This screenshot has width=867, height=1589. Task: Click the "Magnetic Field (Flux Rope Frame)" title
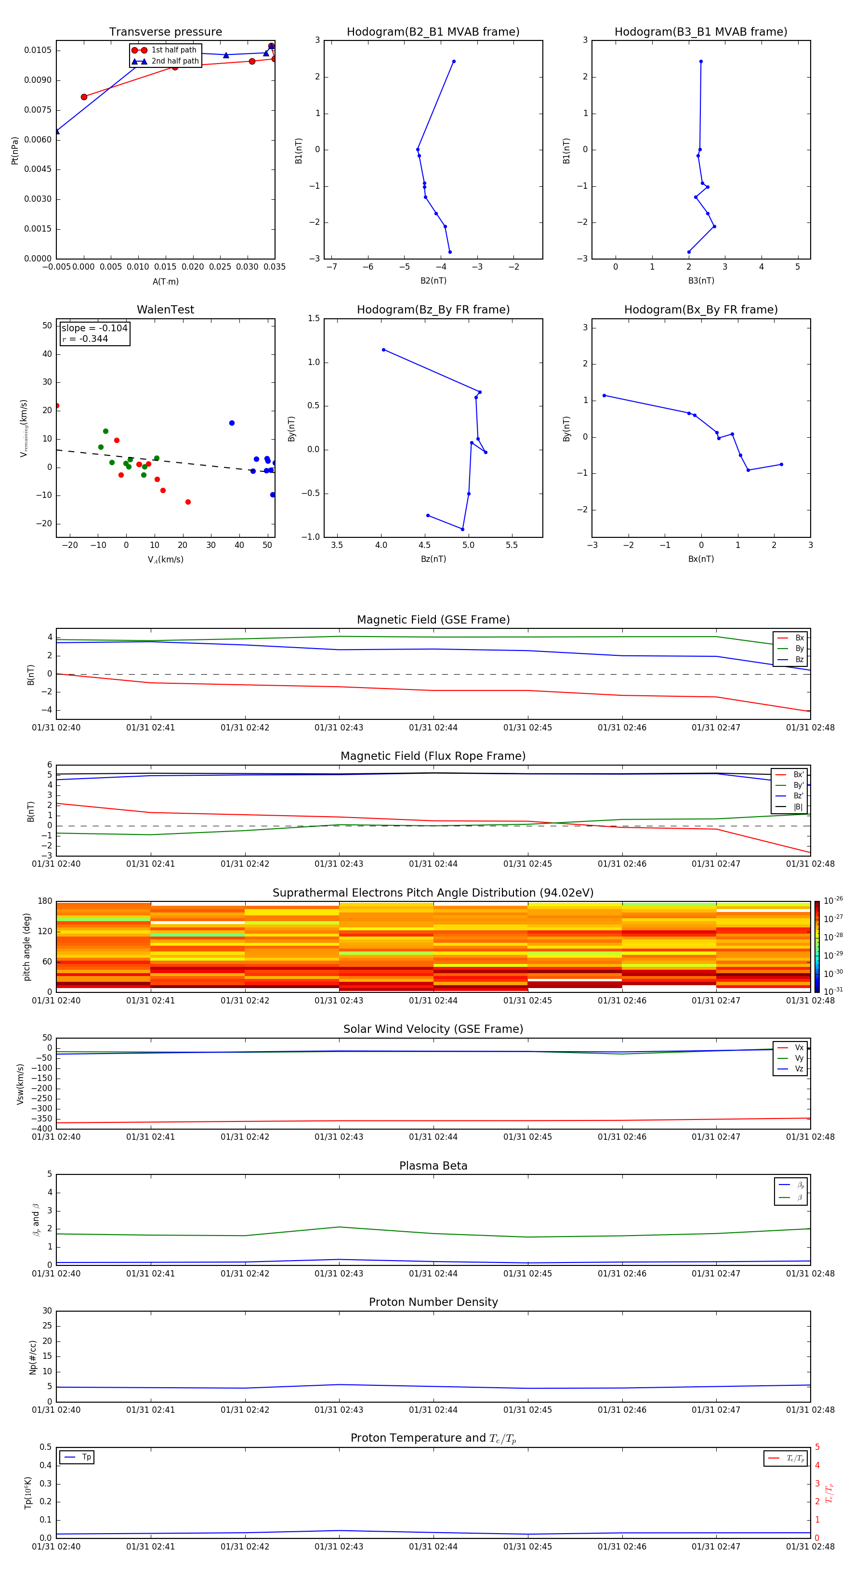[x=433, y=756]
